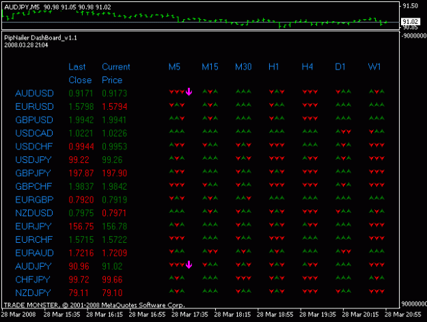Image resolution: width=427 pixels, height=322 pixels.
Task: Select the H1 timeframe column header
Action: (274, 67)
